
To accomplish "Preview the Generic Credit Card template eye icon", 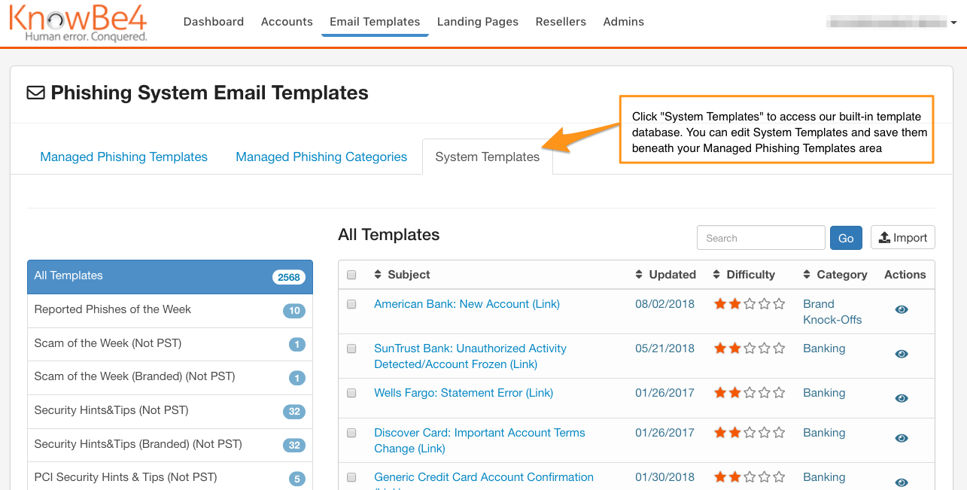I will tap(902, 482).
